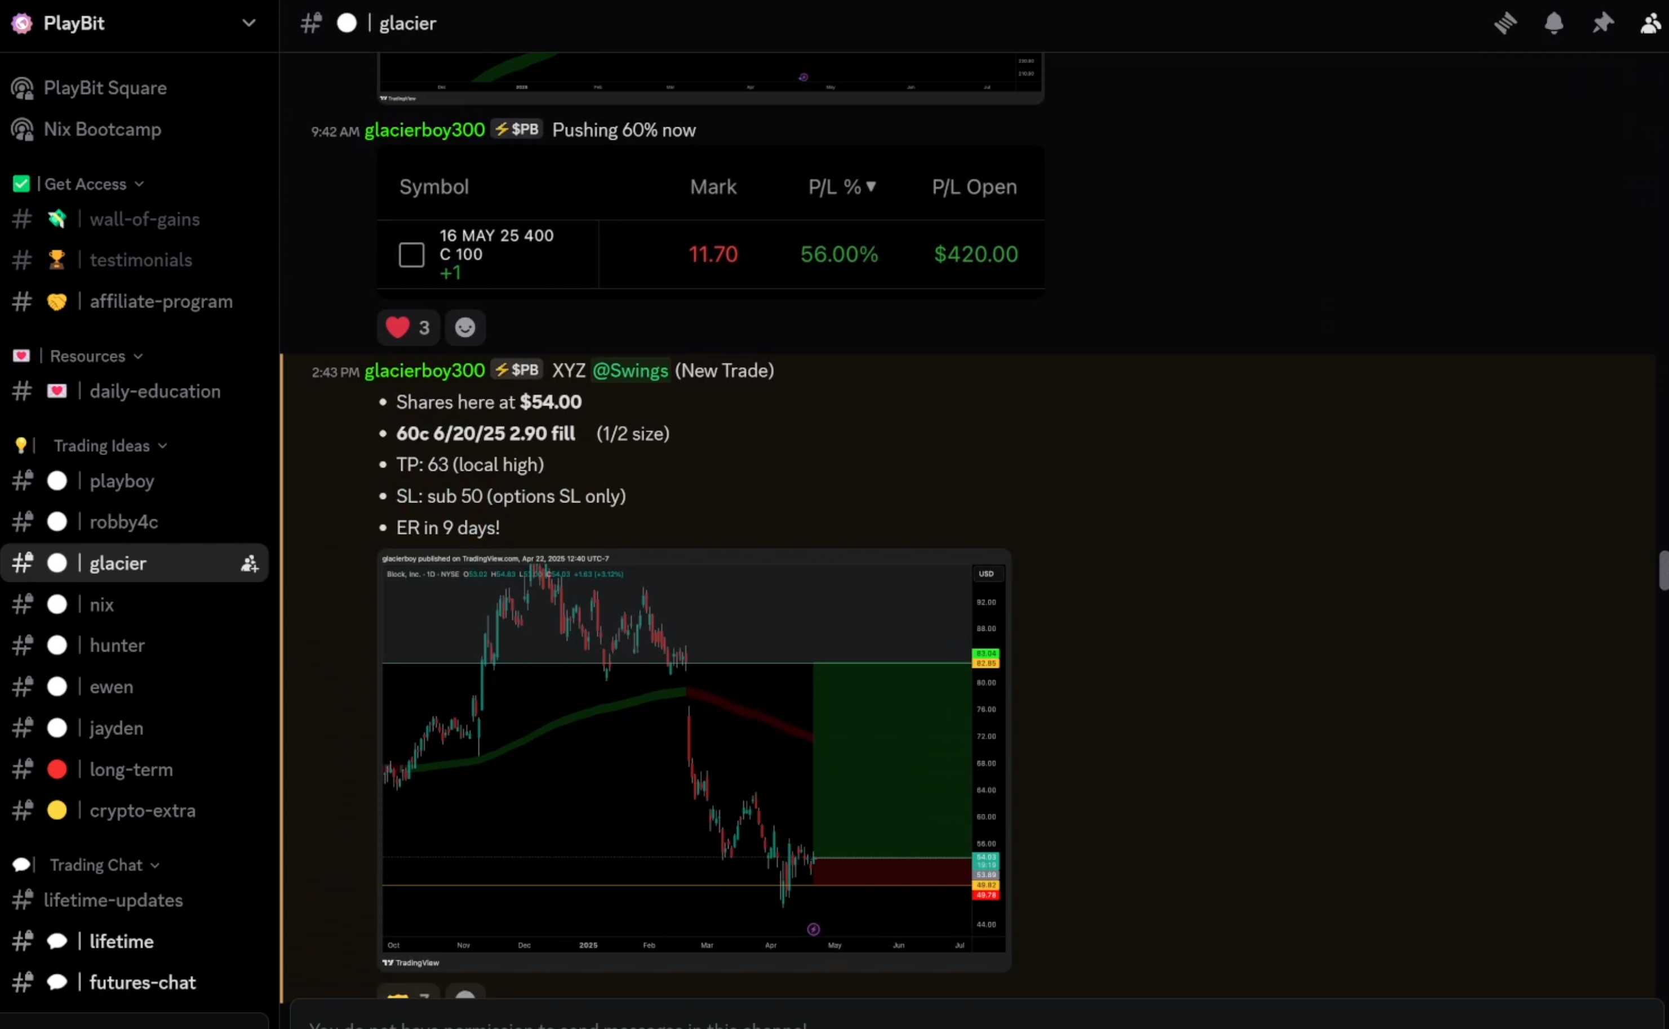Click invite icon on glacier channel

point(249,563)
